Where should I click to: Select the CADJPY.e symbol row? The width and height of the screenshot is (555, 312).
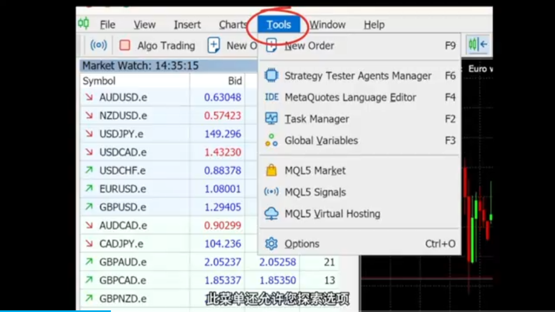point(169,244)
